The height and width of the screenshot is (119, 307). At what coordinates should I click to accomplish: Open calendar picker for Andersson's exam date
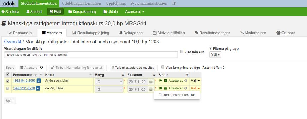151,82
